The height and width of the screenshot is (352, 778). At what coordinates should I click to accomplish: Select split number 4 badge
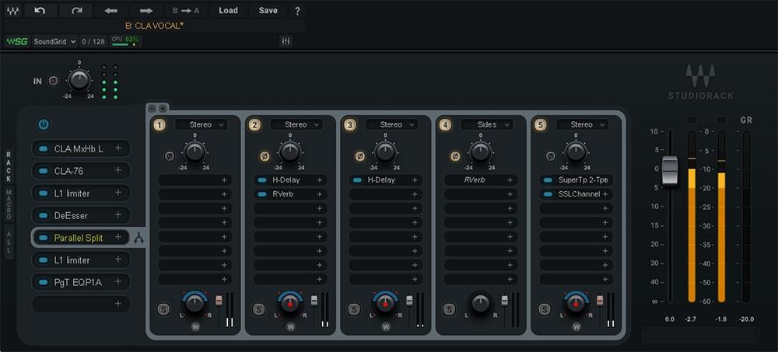[446, 125]
